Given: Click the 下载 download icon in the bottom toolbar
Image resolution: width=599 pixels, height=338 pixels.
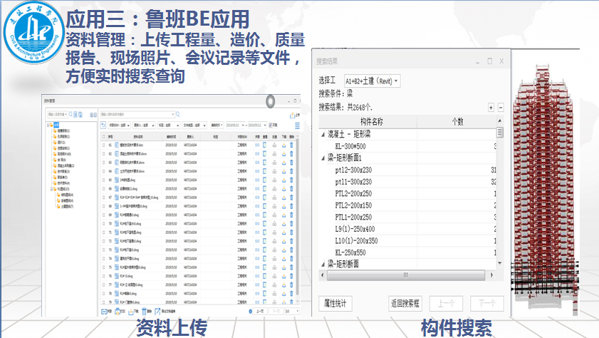Looking at the screenshot, I should click(130, 312).
